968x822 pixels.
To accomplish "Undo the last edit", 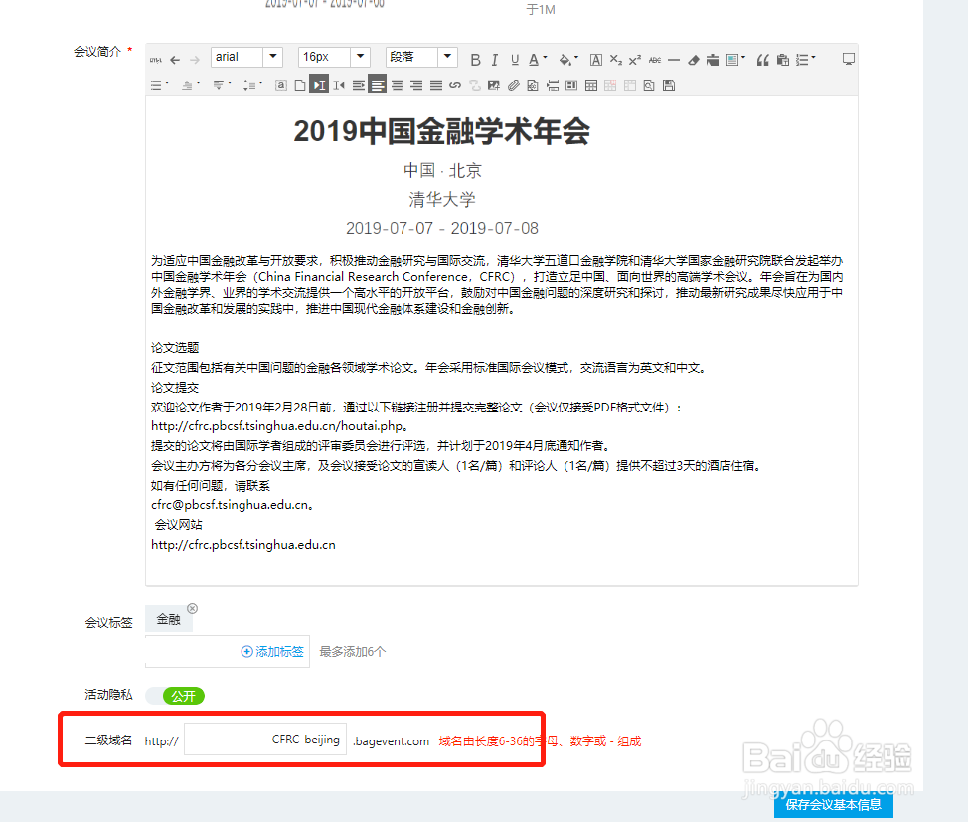I will pos(175,60).
